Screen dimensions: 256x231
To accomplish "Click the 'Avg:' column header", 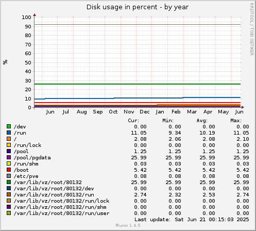I will pyautogui.click(x=202, y=121).
